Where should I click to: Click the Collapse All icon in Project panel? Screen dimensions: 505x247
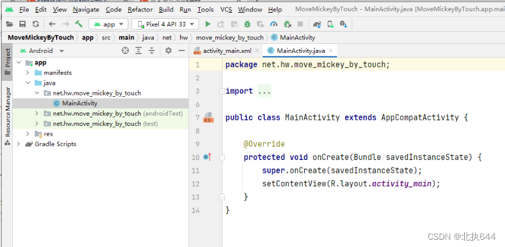(151, 50)
